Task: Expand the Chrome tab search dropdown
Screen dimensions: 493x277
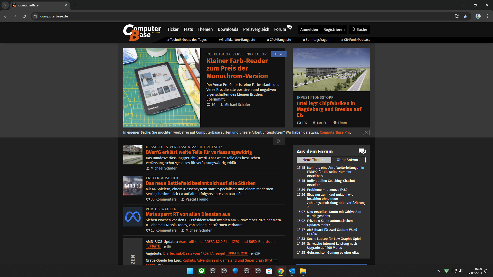Action: [5, 5]
